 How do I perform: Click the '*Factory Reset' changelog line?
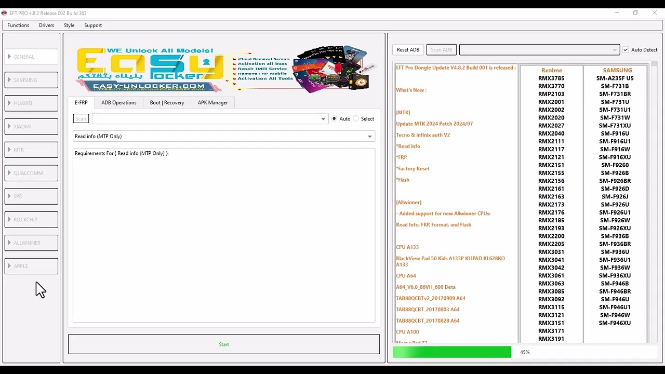click(413, 169)
